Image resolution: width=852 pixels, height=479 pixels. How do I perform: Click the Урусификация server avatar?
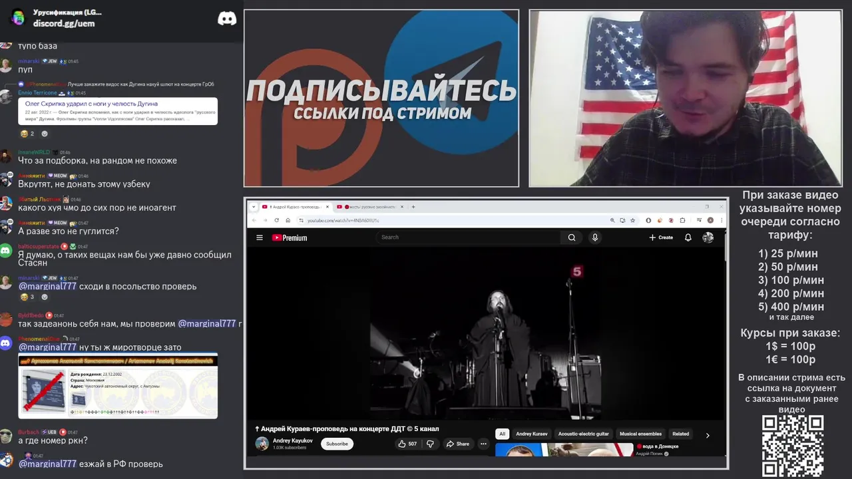click(18, 17)
